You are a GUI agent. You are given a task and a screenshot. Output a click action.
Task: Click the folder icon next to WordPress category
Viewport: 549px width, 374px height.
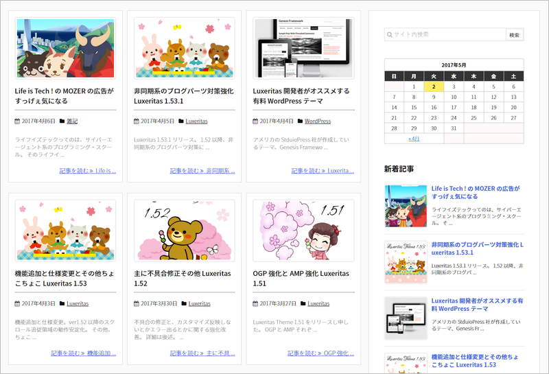coord(300,121)
